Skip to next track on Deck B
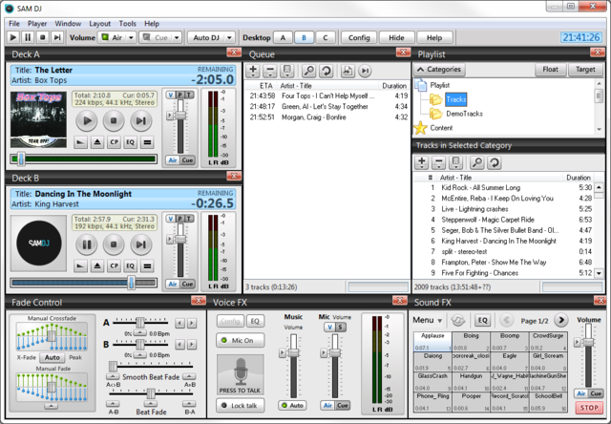 [x=140, y=244]
